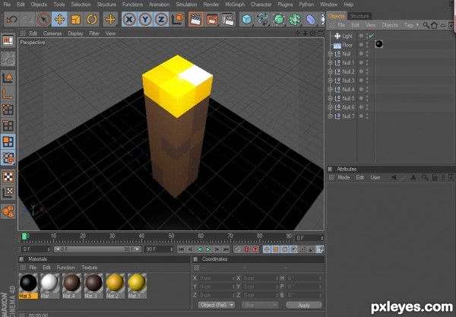Expand the Null.1 object
The width and height of the screenshot is (456, 317).
coord(330,63)
